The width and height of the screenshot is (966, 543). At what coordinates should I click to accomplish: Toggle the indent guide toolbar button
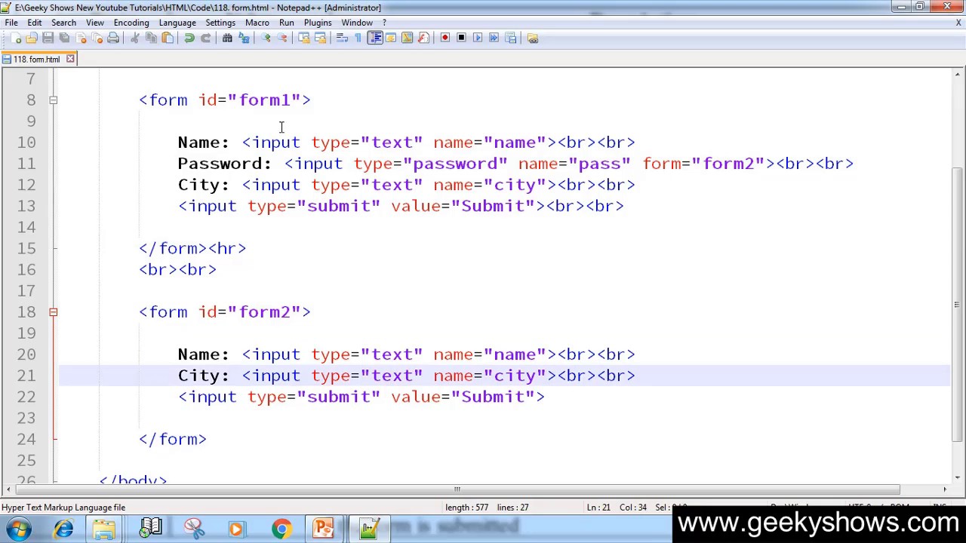pyautogui.click(x=375, y=38)
